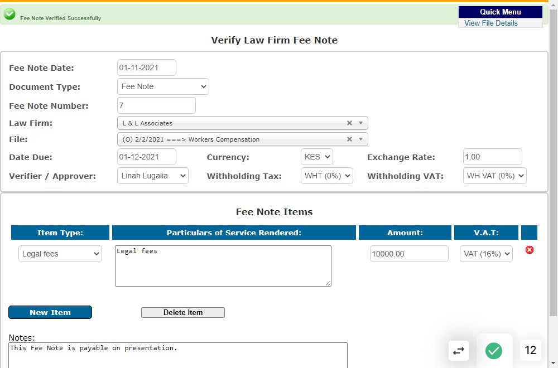Click the floating counter showing 12

tap(530, 350)
